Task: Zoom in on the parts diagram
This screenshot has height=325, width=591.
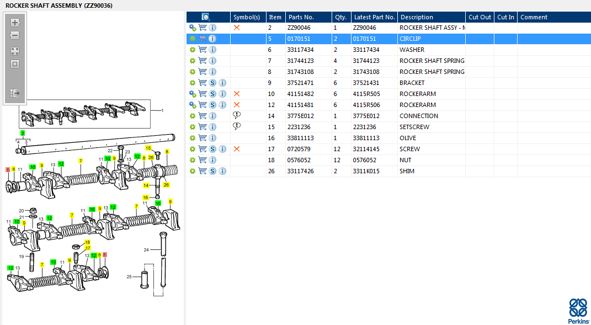Action: pyautogui.click(x=15, y=23)
